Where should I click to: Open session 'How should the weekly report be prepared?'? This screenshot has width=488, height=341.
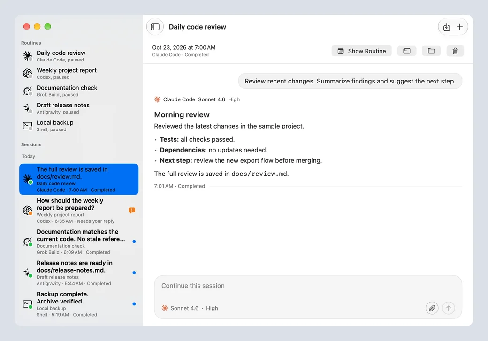click(79, 211)
